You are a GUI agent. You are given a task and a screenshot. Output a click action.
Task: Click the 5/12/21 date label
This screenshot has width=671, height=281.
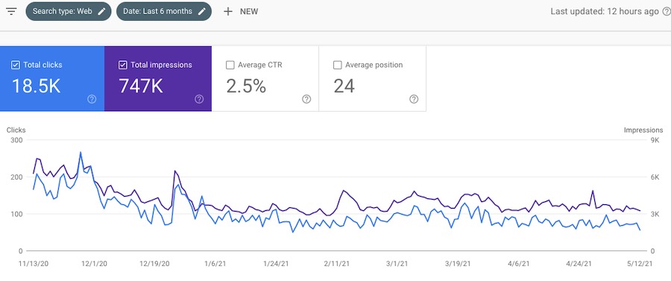tap(640, 264)
